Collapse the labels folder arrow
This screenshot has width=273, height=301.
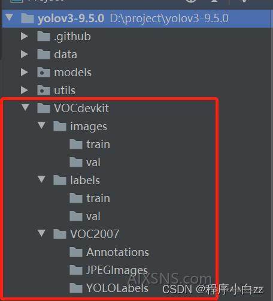[41, 179]
